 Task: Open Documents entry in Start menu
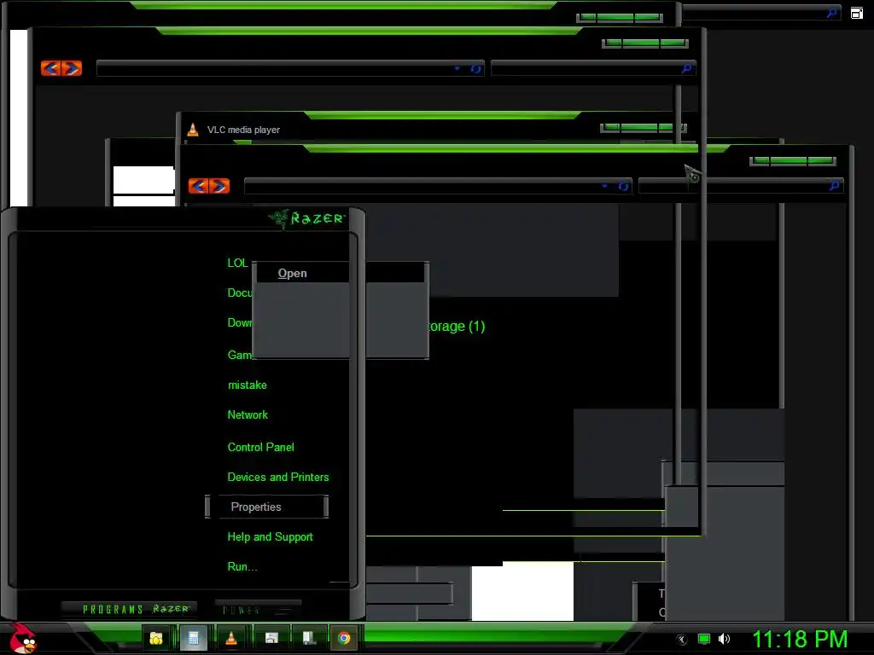click(x=240, y=293)
